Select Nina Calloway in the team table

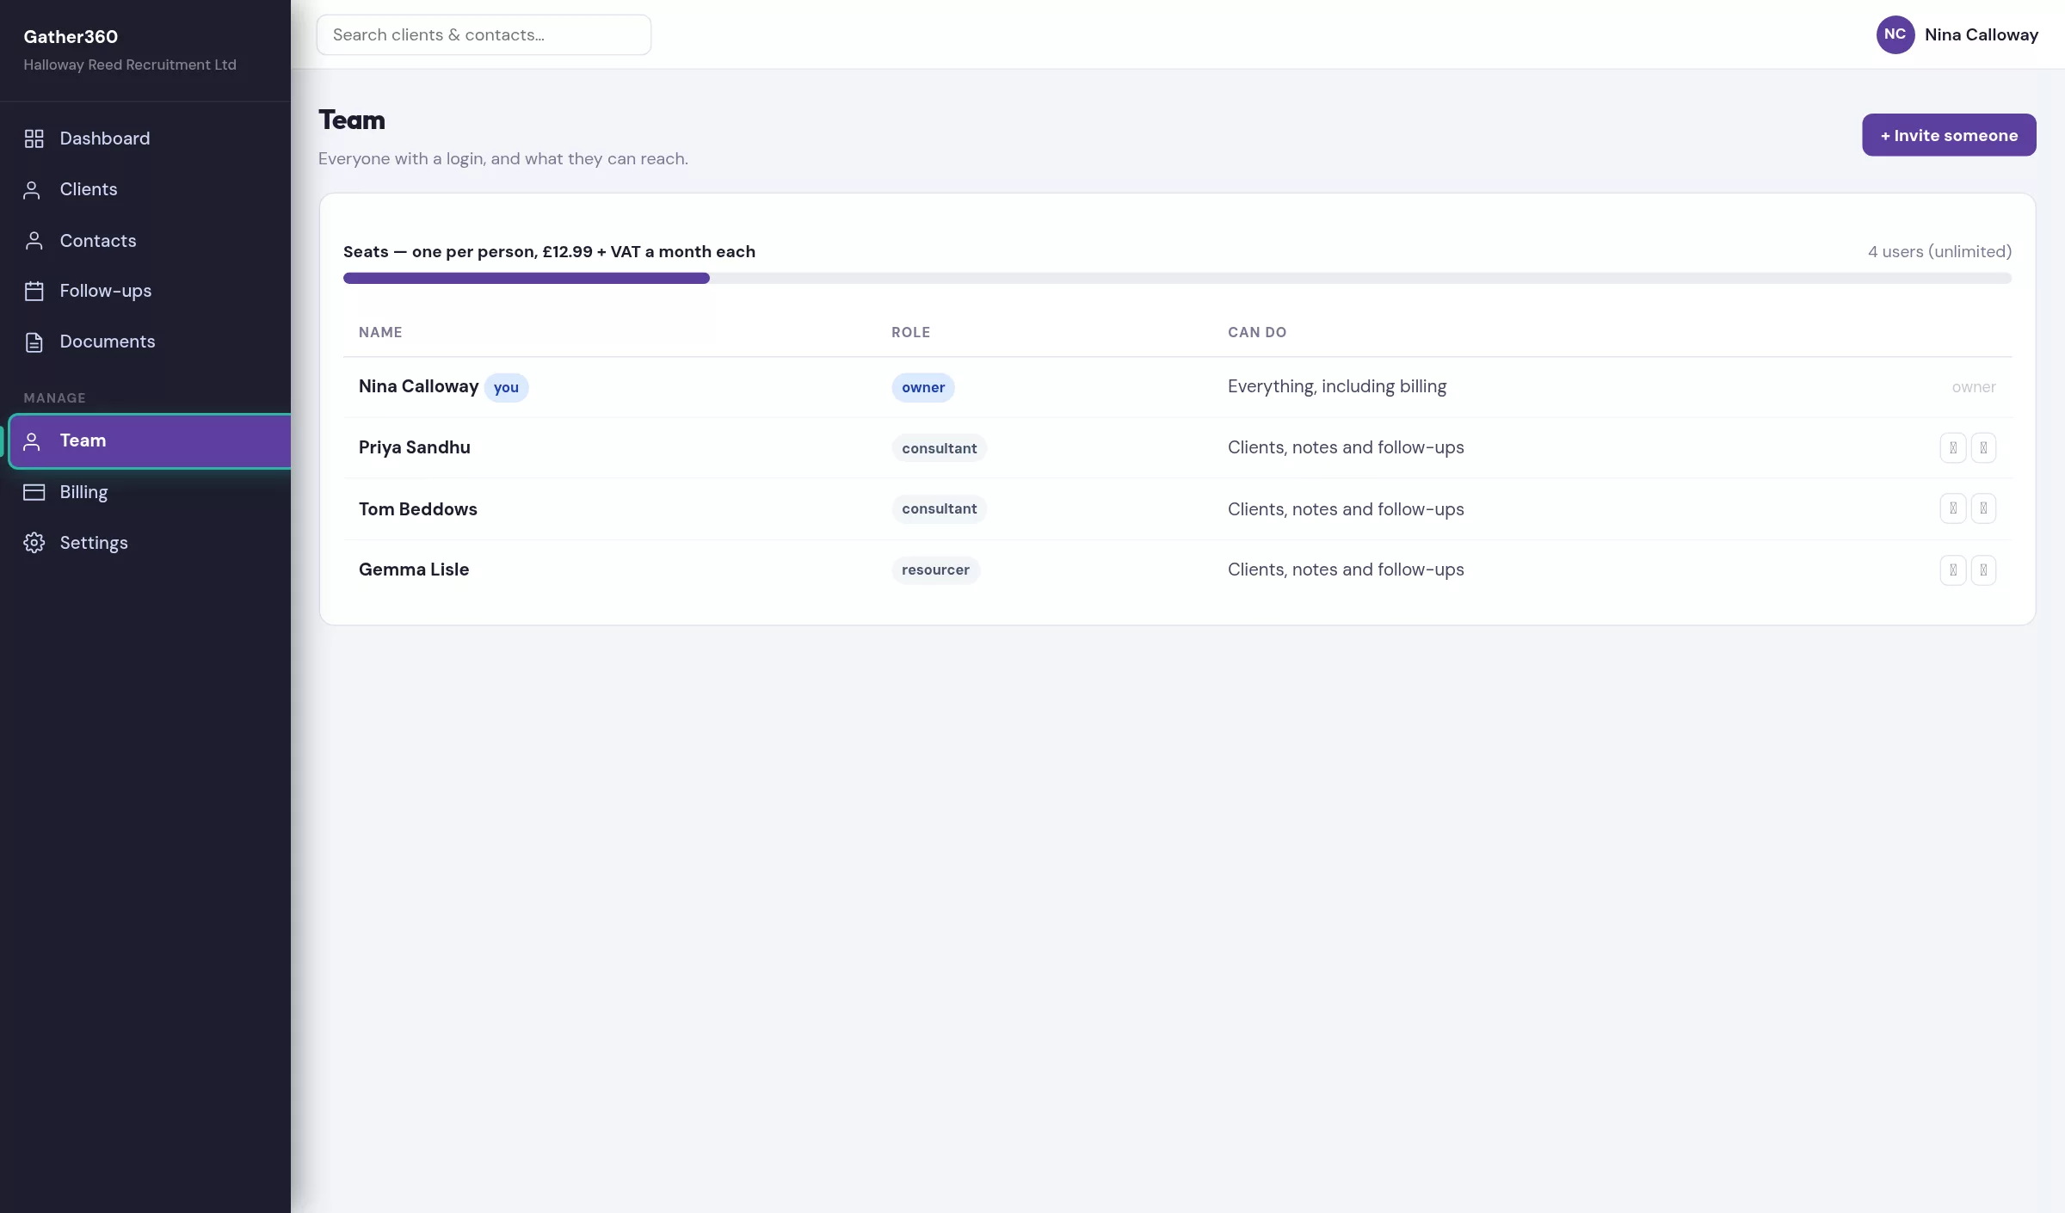coord(418,386)
